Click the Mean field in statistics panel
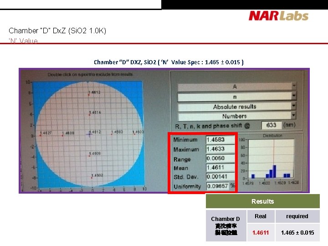 [220, 168]
